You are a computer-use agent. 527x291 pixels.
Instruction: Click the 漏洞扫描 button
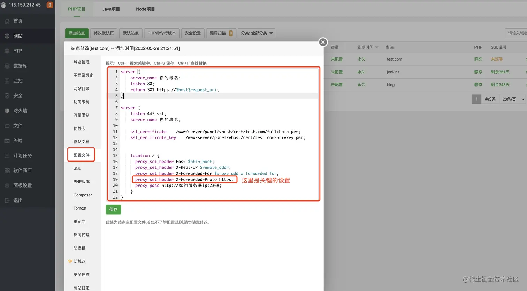(221, 33)
